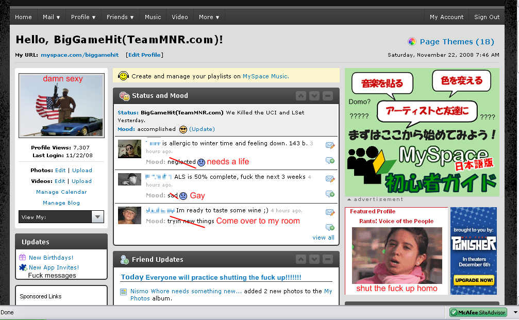This screenshot has height=320, width=519.
Task: Open the Music nav item
Action: coord(153,17)
